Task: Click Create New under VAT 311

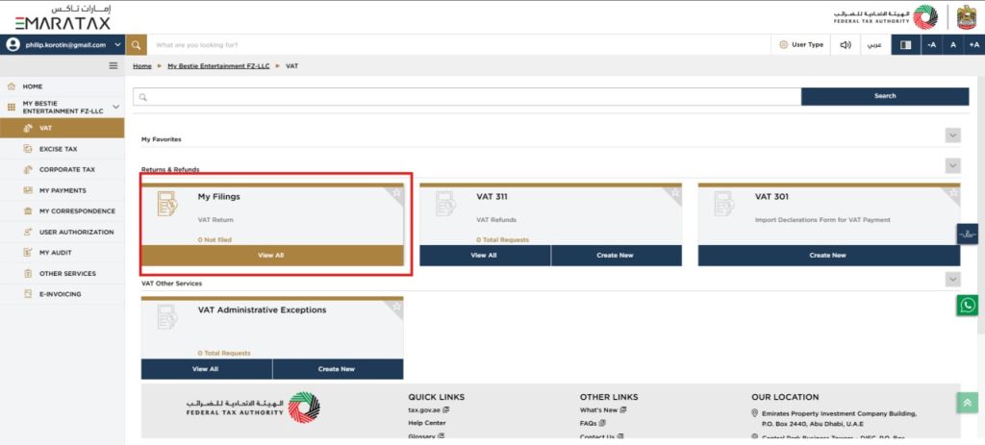Action: point(617,256)
